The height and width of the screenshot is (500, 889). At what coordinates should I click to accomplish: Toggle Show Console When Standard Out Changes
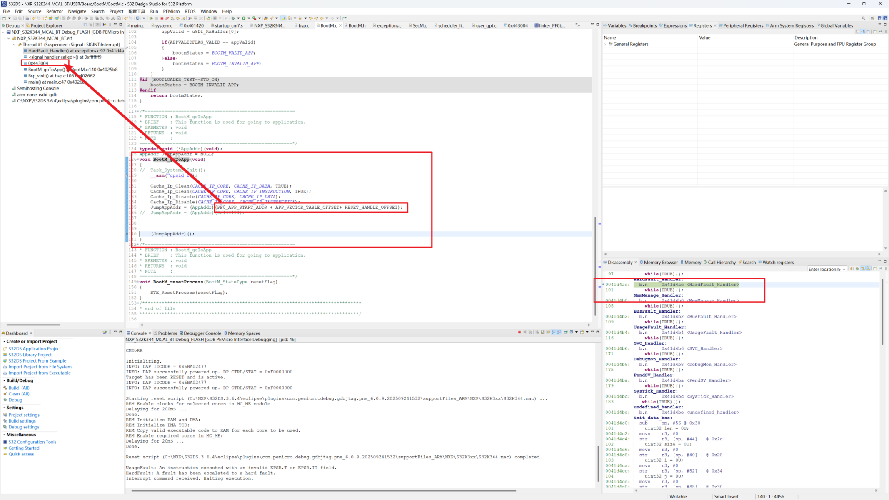coord(554,332)
